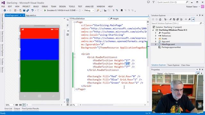Click the Home icon in Solution Explorer
205x115 pixels.
pyautogui.click(x=160, y=19)
